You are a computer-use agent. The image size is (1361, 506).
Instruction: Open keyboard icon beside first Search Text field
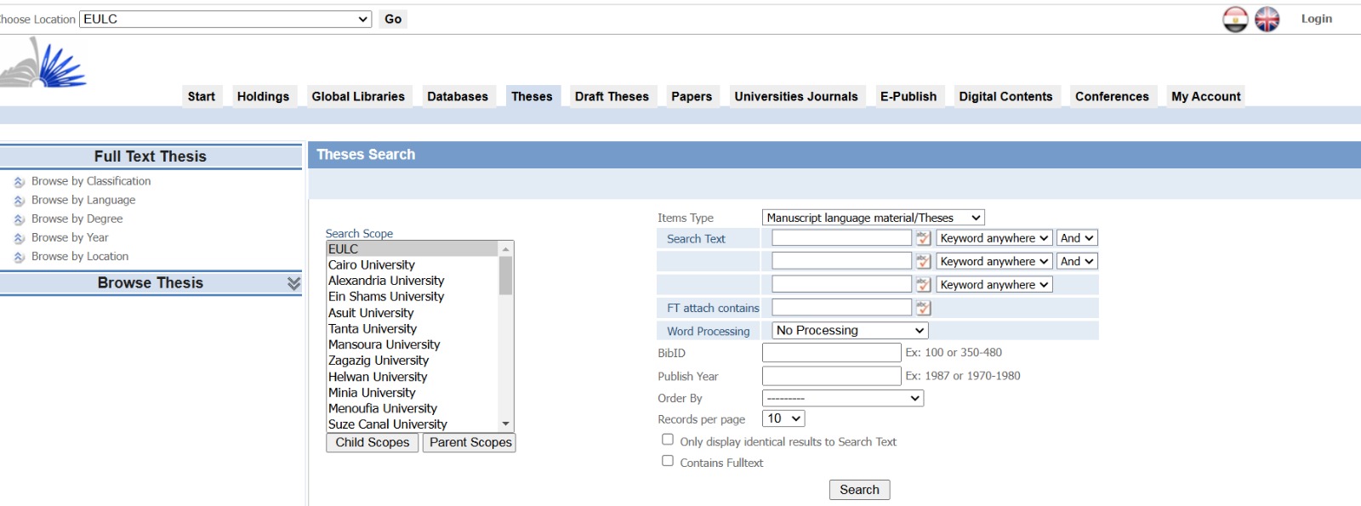[x=923, y=238]
